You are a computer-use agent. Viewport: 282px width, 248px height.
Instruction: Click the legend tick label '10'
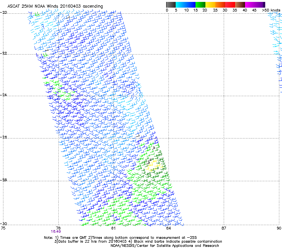186,10
